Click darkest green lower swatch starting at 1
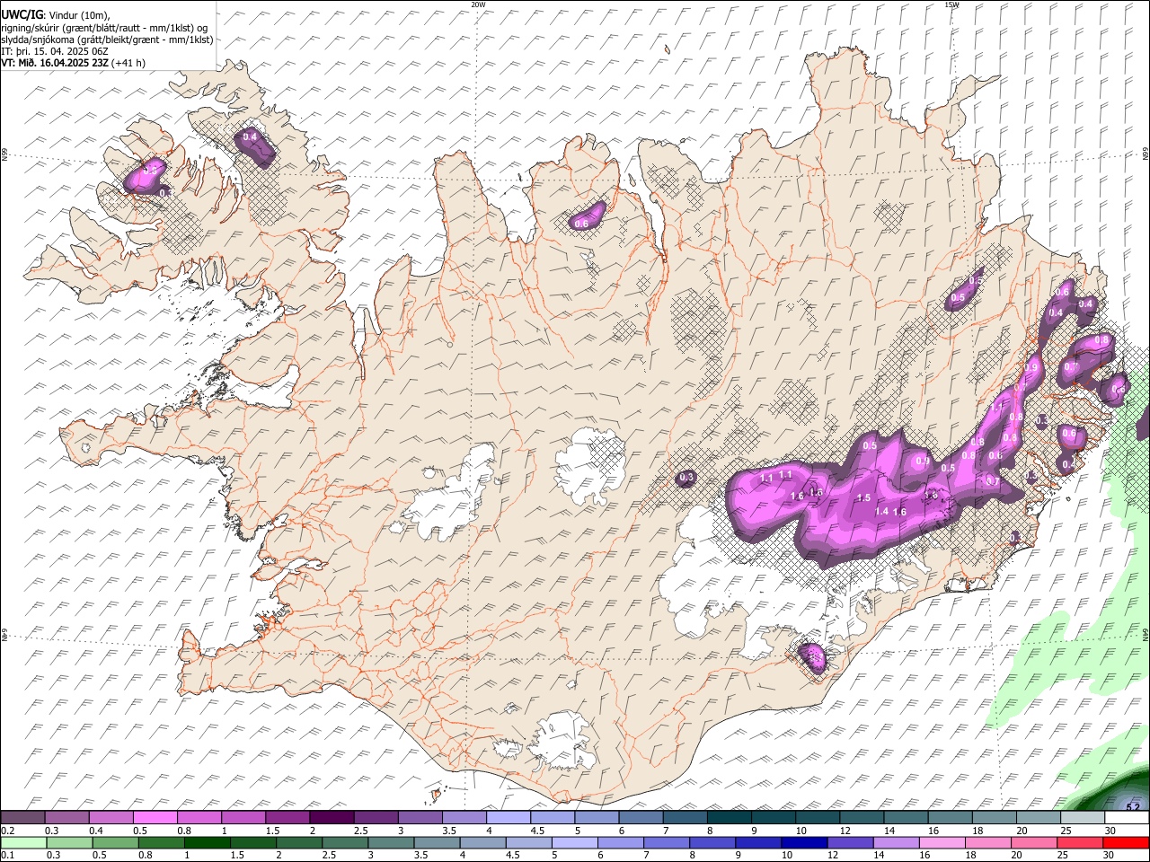The width and height of the screenshot is (1150, 862). tap(207, 843)
